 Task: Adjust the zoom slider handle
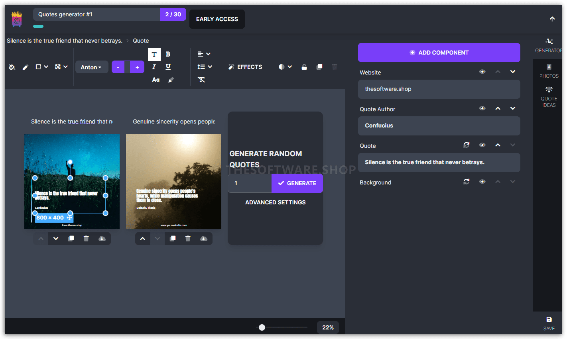262,327
